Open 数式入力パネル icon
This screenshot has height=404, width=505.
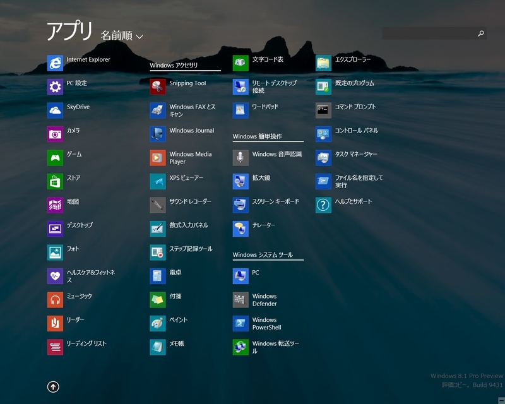click(158, 229)
